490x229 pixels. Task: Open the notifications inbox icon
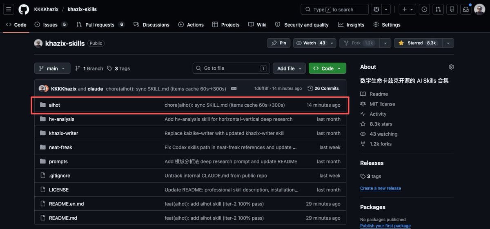pos(465,9)
